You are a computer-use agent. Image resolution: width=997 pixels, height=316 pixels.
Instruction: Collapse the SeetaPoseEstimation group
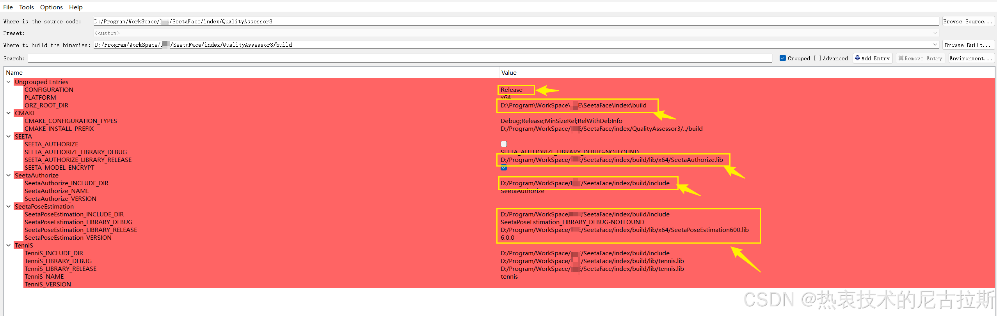(x=9, y=207)
